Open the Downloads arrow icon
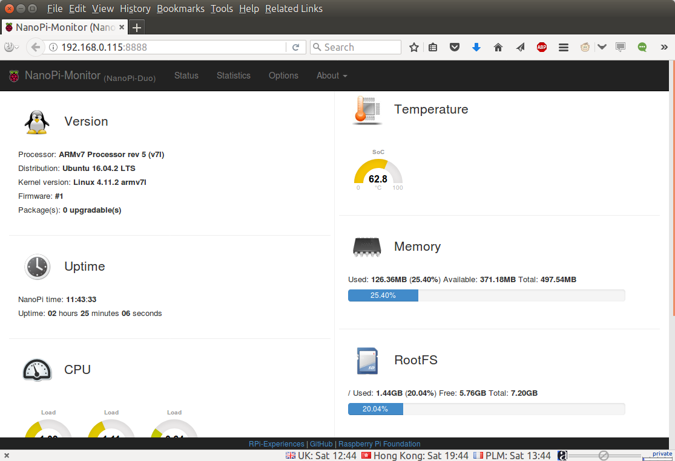 (476, 47)
